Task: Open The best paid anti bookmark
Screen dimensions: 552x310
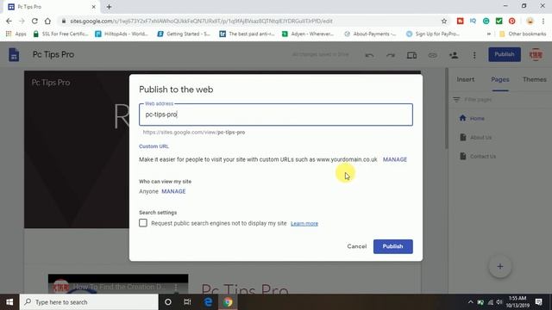Action: pyautogui.click(x=247, y=34)
